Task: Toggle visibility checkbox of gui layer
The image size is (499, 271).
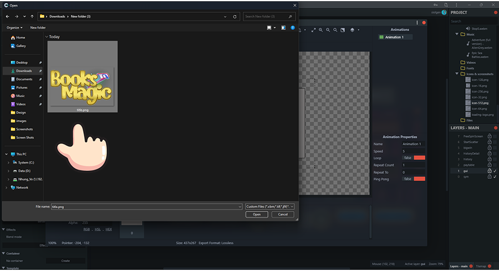Action: pos(495,171)
